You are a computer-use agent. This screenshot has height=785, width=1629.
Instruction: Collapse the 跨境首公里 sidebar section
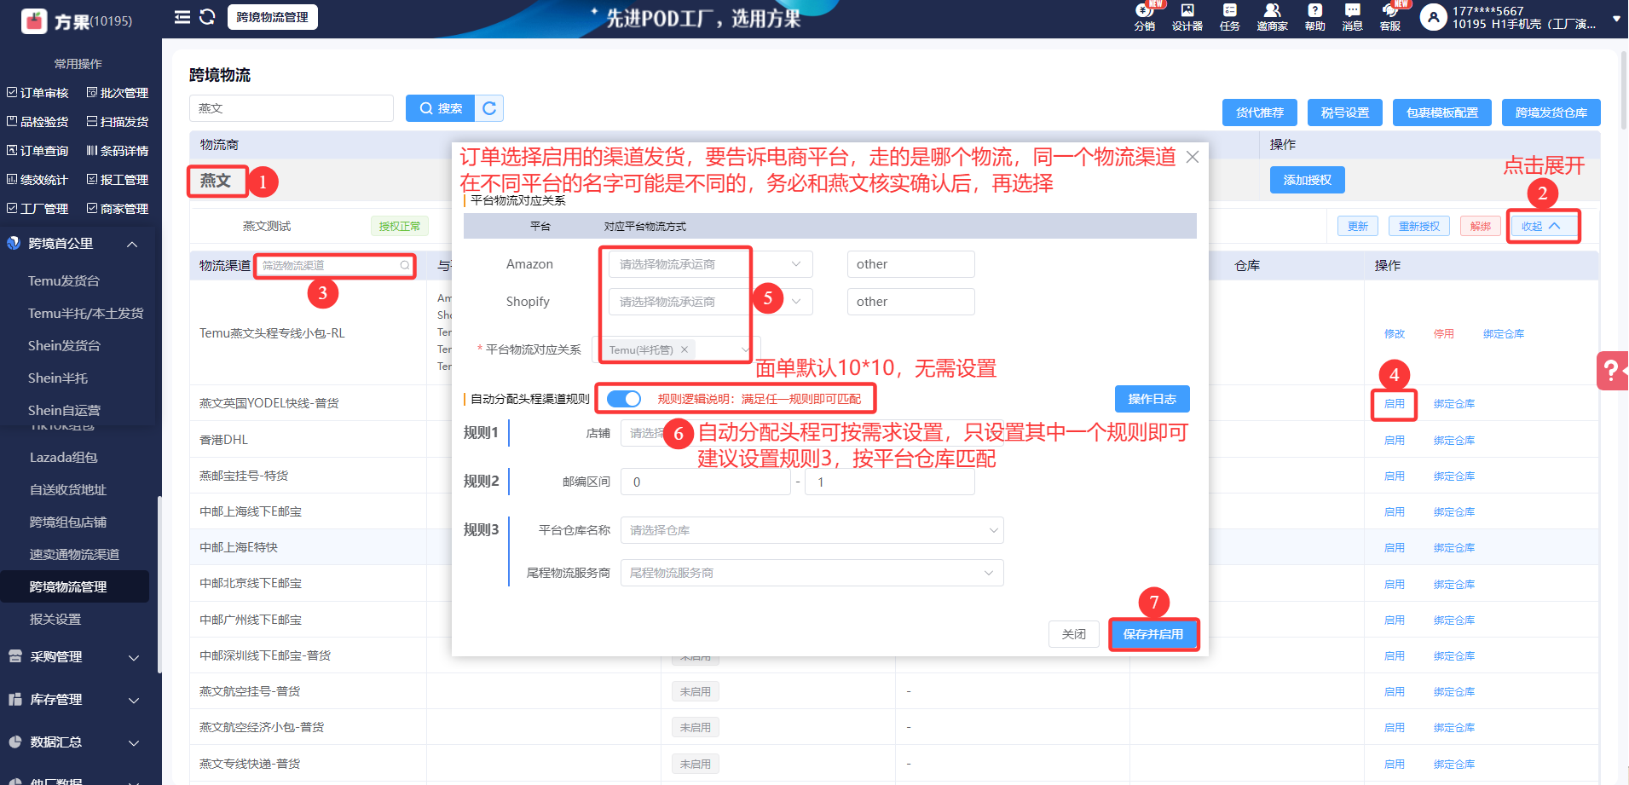coord(132,244)
